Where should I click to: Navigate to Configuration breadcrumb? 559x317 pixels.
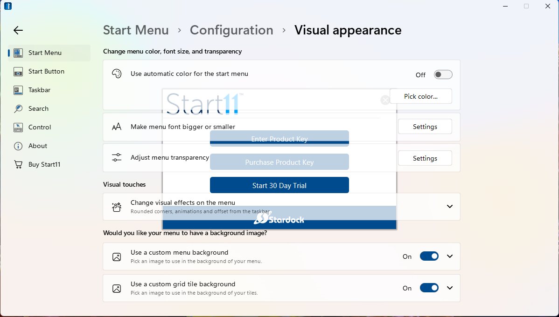(231, 30)
